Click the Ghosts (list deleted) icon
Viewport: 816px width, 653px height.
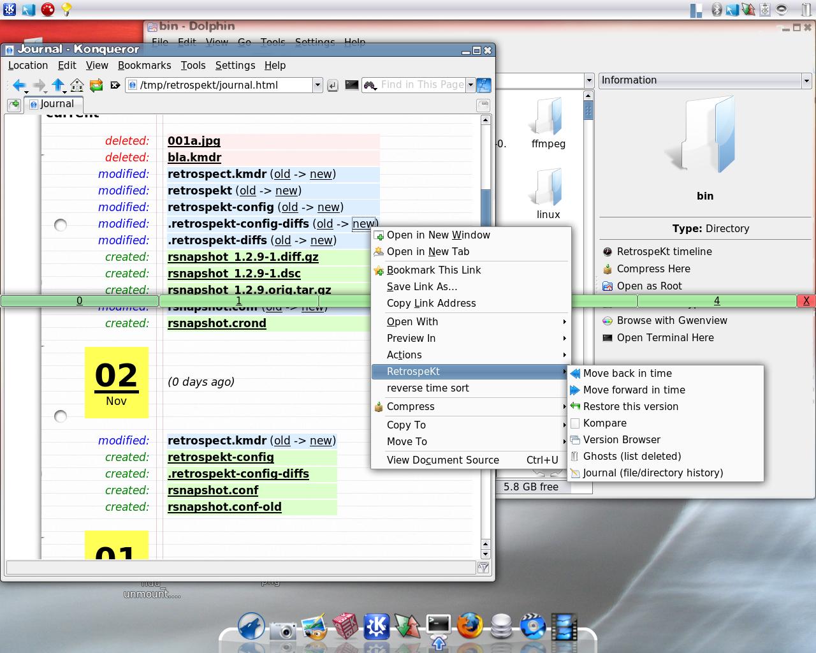[x=575, y=457]
